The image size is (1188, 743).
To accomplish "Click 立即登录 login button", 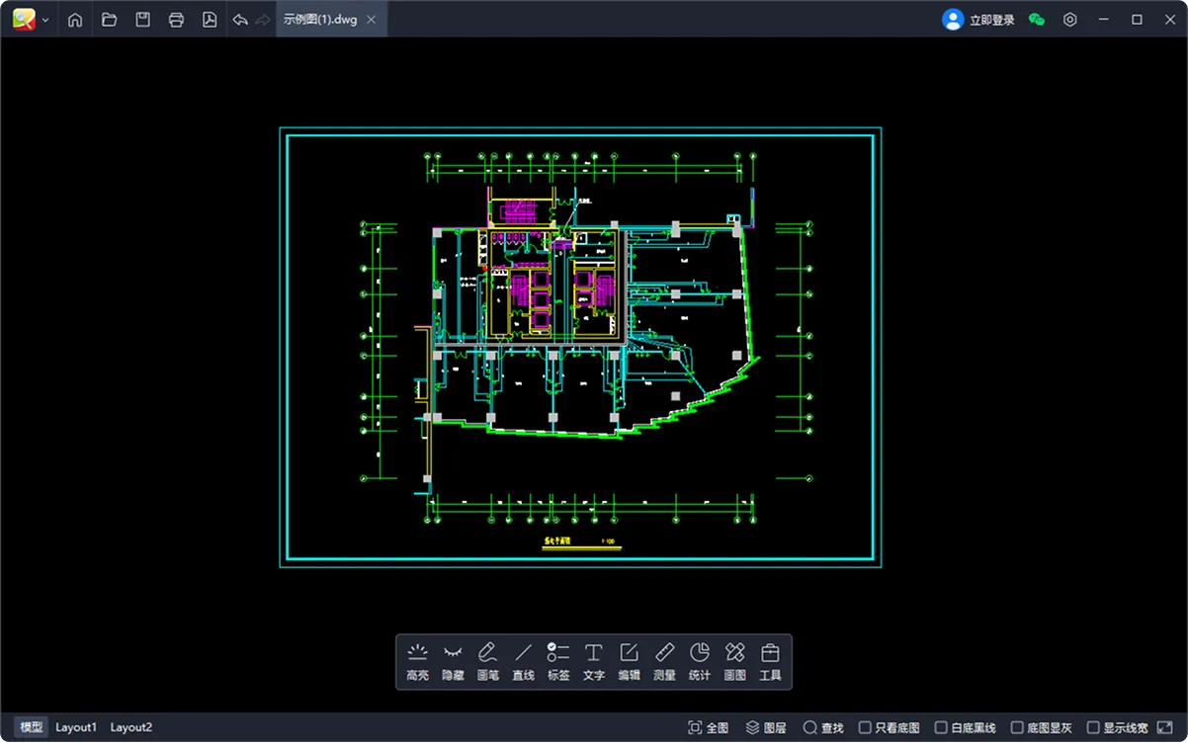I will (978, 20).
